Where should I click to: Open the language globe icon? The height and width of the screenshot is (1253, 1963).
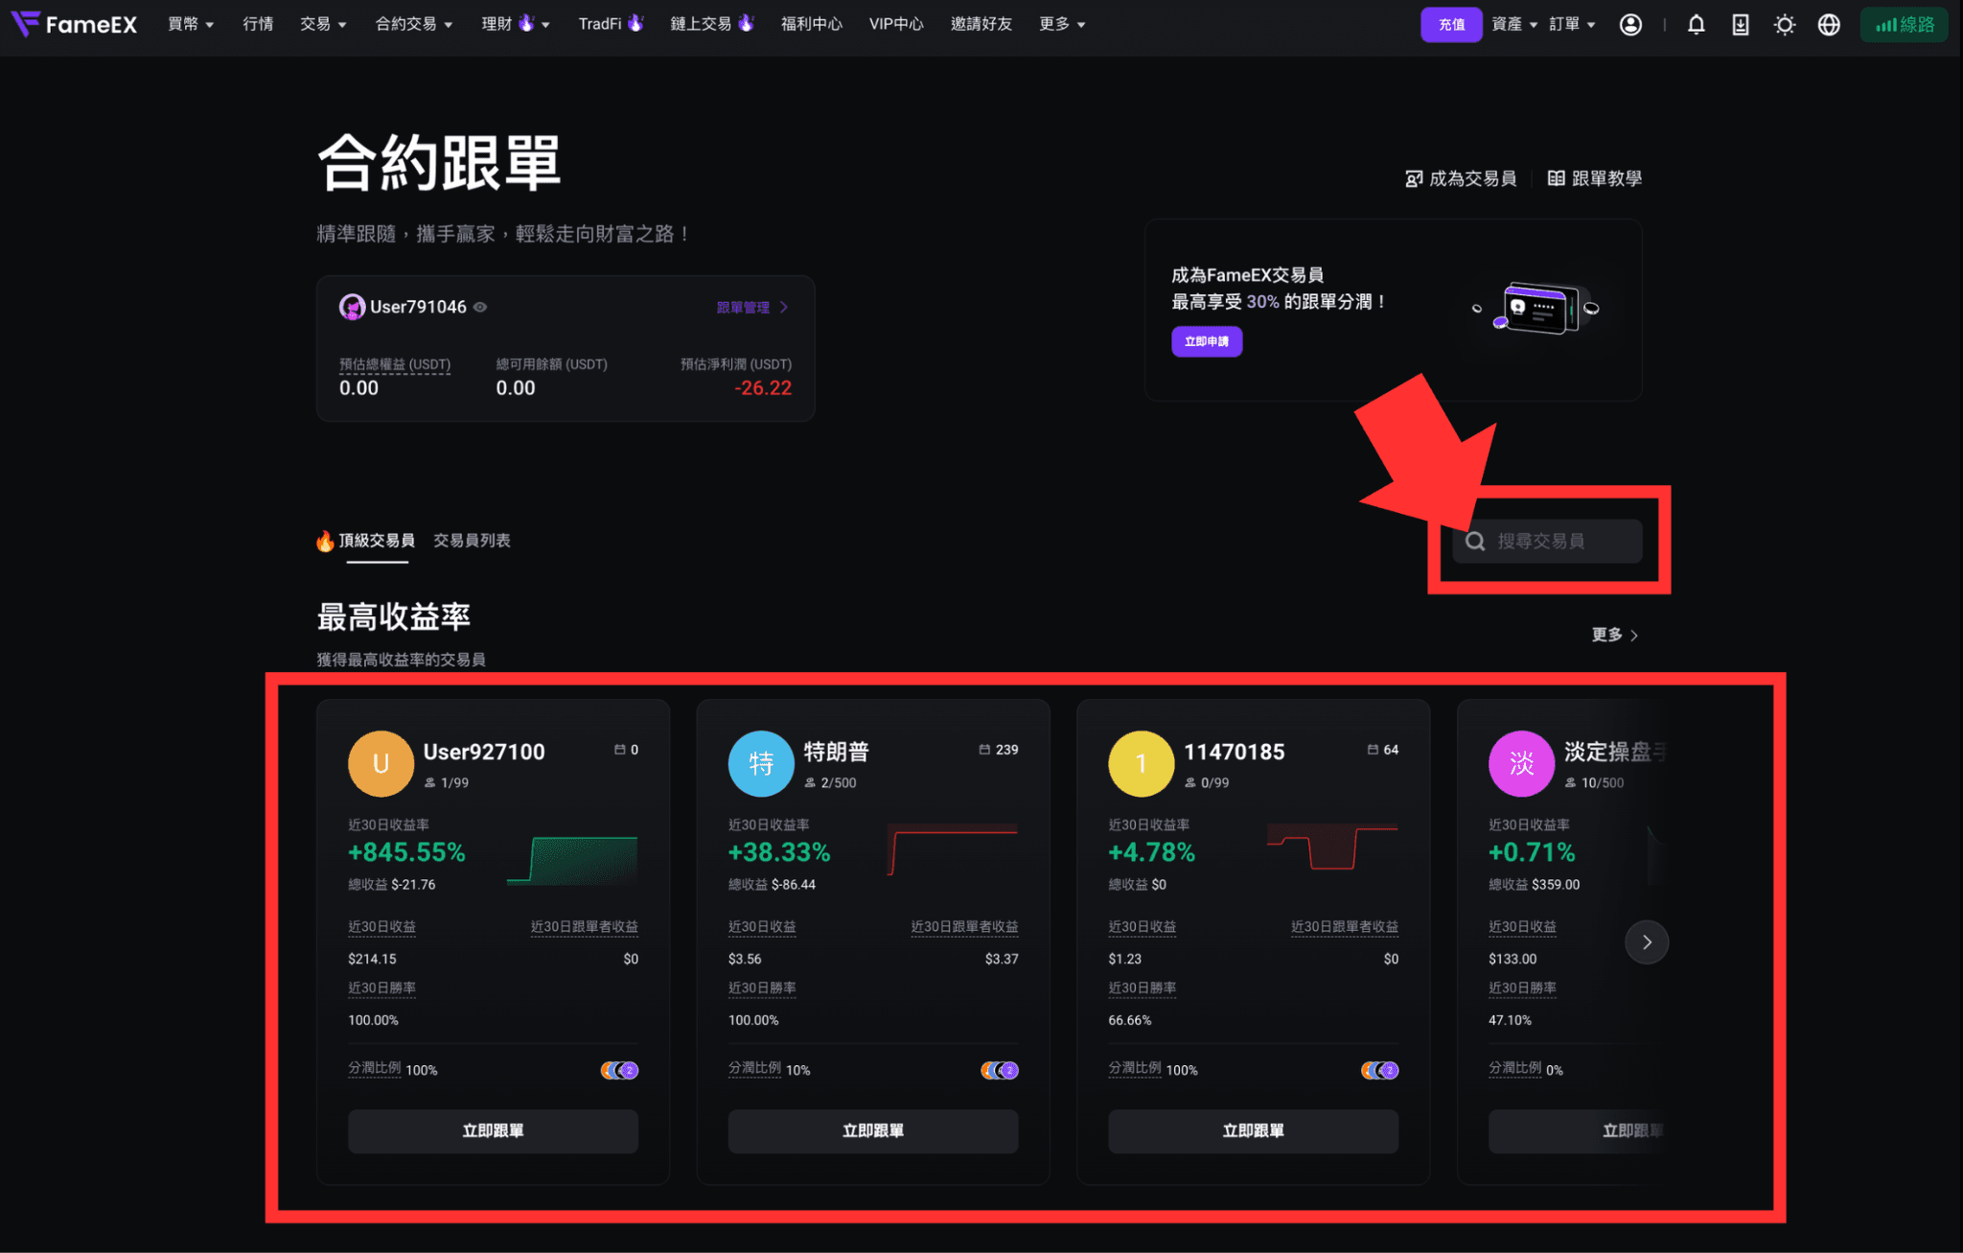pos(1829,25)
